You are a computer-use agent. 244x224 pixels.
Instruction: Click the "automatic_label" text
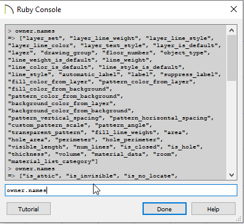89,74
